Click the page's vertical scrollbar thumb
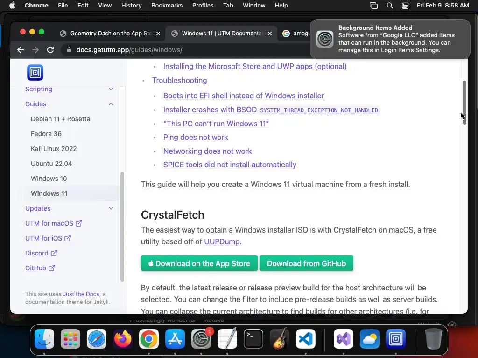The image size is (478, 358). 464,103
